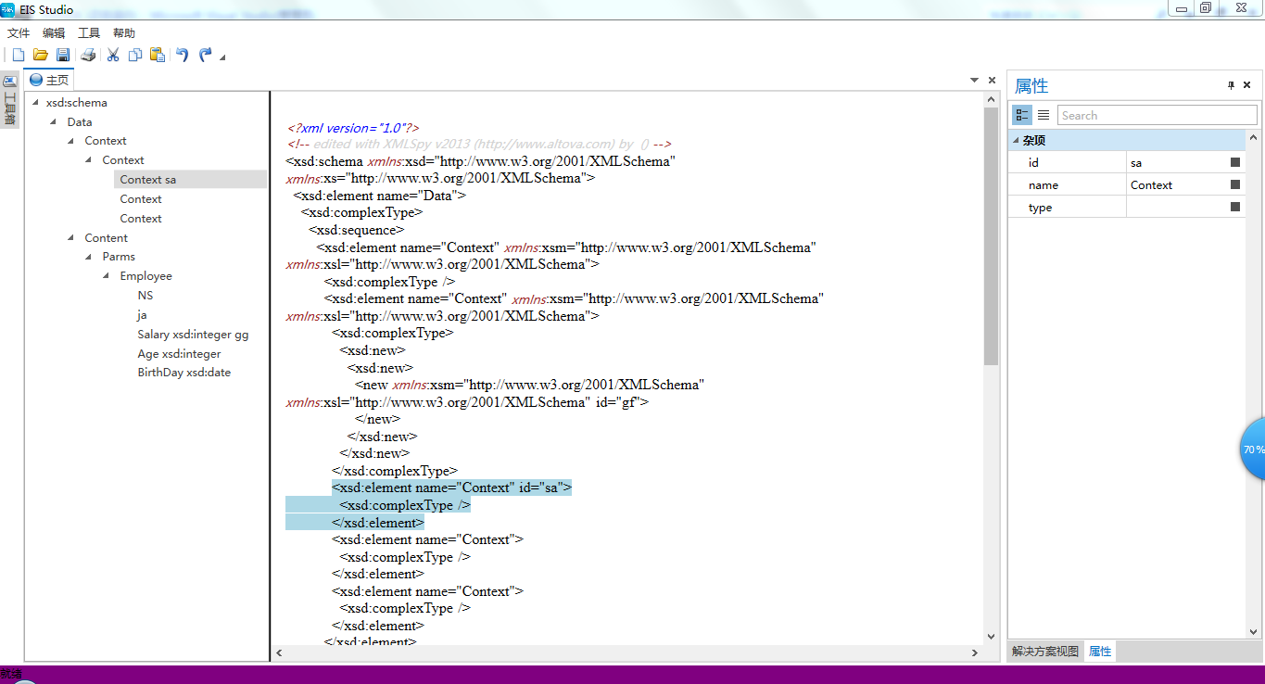Switch properties to alphabetical list view
Image resolution: width=1265 pixels, height=684 pixels.
[x=1044, y=115]
